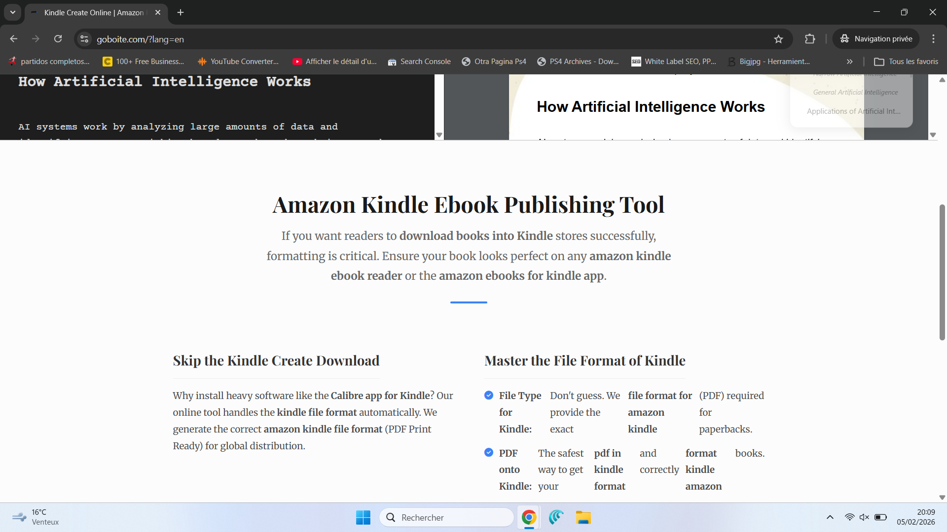Show hidden system tray icons chevron

tap(830, 517)
